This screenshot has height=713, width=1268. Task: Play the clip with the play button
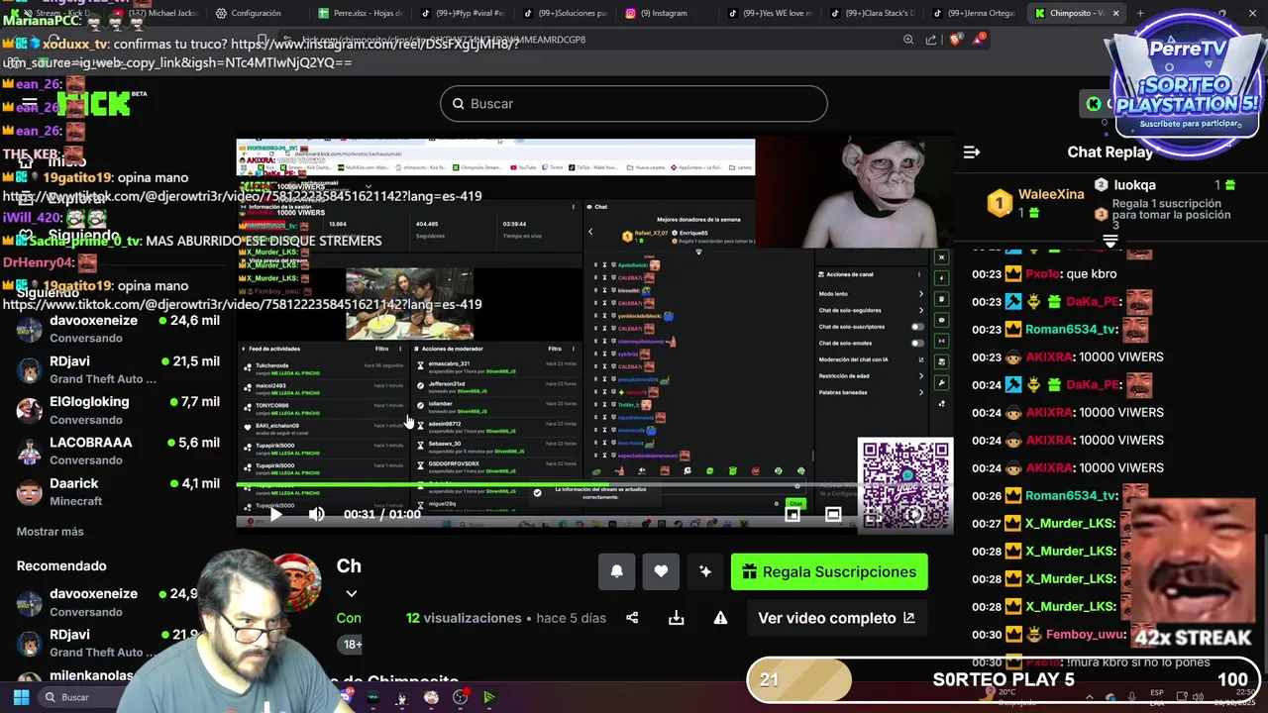click(276, 514)
